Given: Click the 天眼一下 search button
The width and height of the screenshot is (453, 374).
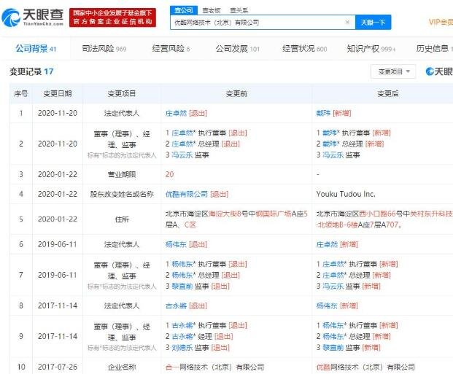Looking at the screenshot, I should coord(373,23).
